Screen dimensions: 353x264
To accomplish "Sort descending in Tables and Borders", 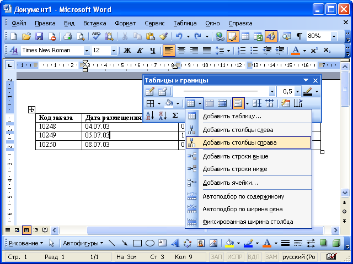I will pyautogui.click(x=163, y=116).
